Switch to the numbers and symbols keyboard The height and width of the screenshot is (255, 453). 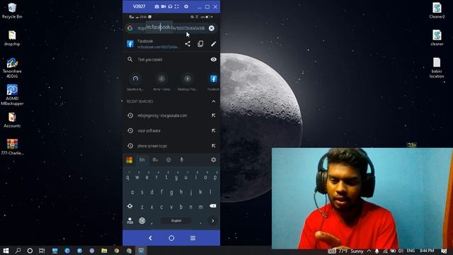[130, 221]
